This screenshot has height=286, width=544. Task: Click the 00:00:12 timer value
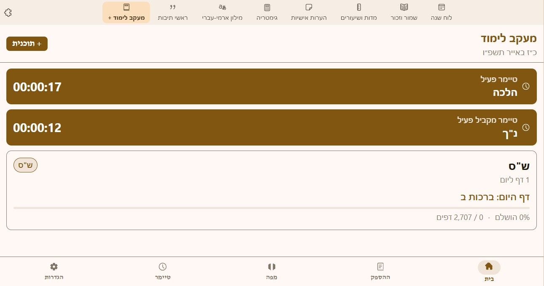click(37, 128)
